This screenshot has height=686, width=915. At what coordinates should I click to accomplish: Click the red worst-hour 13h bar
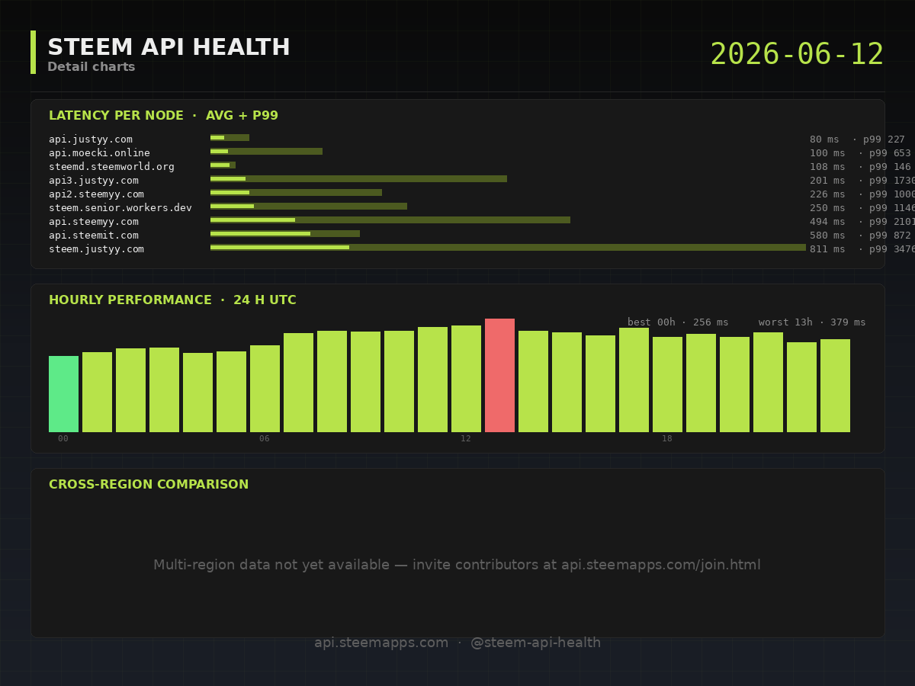pos(499,375)
